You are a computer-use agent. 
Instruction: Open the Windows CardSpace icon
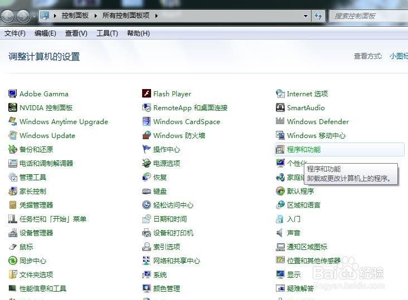[147, 121]
